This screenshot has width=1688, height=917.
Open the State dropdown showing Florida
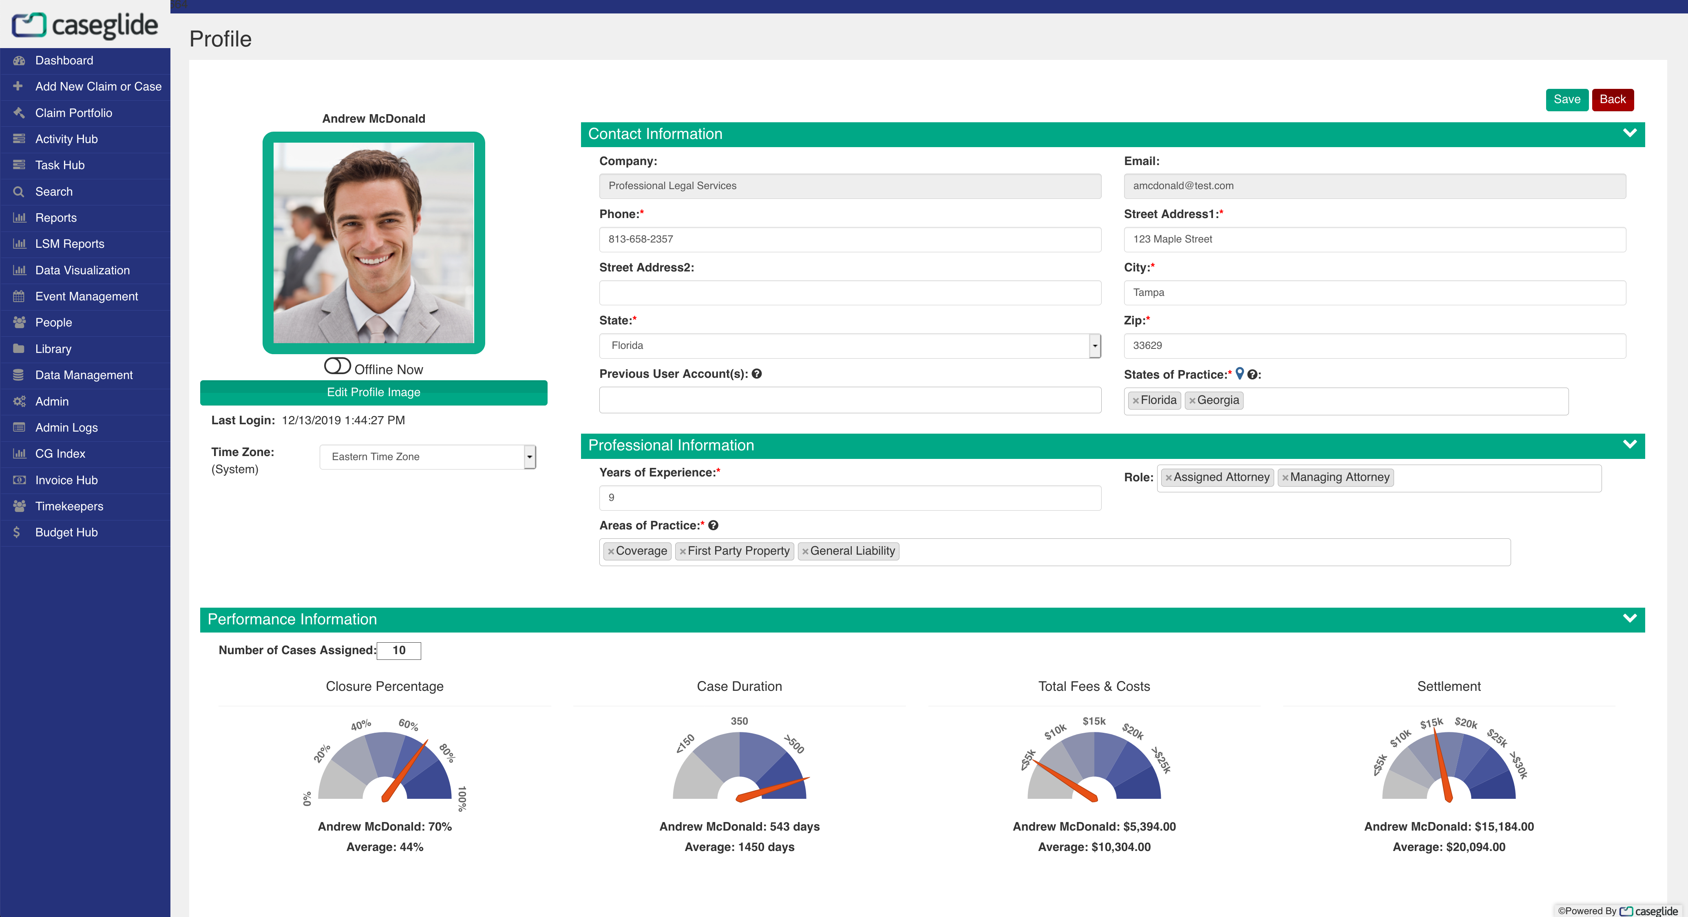point(1094,345)
